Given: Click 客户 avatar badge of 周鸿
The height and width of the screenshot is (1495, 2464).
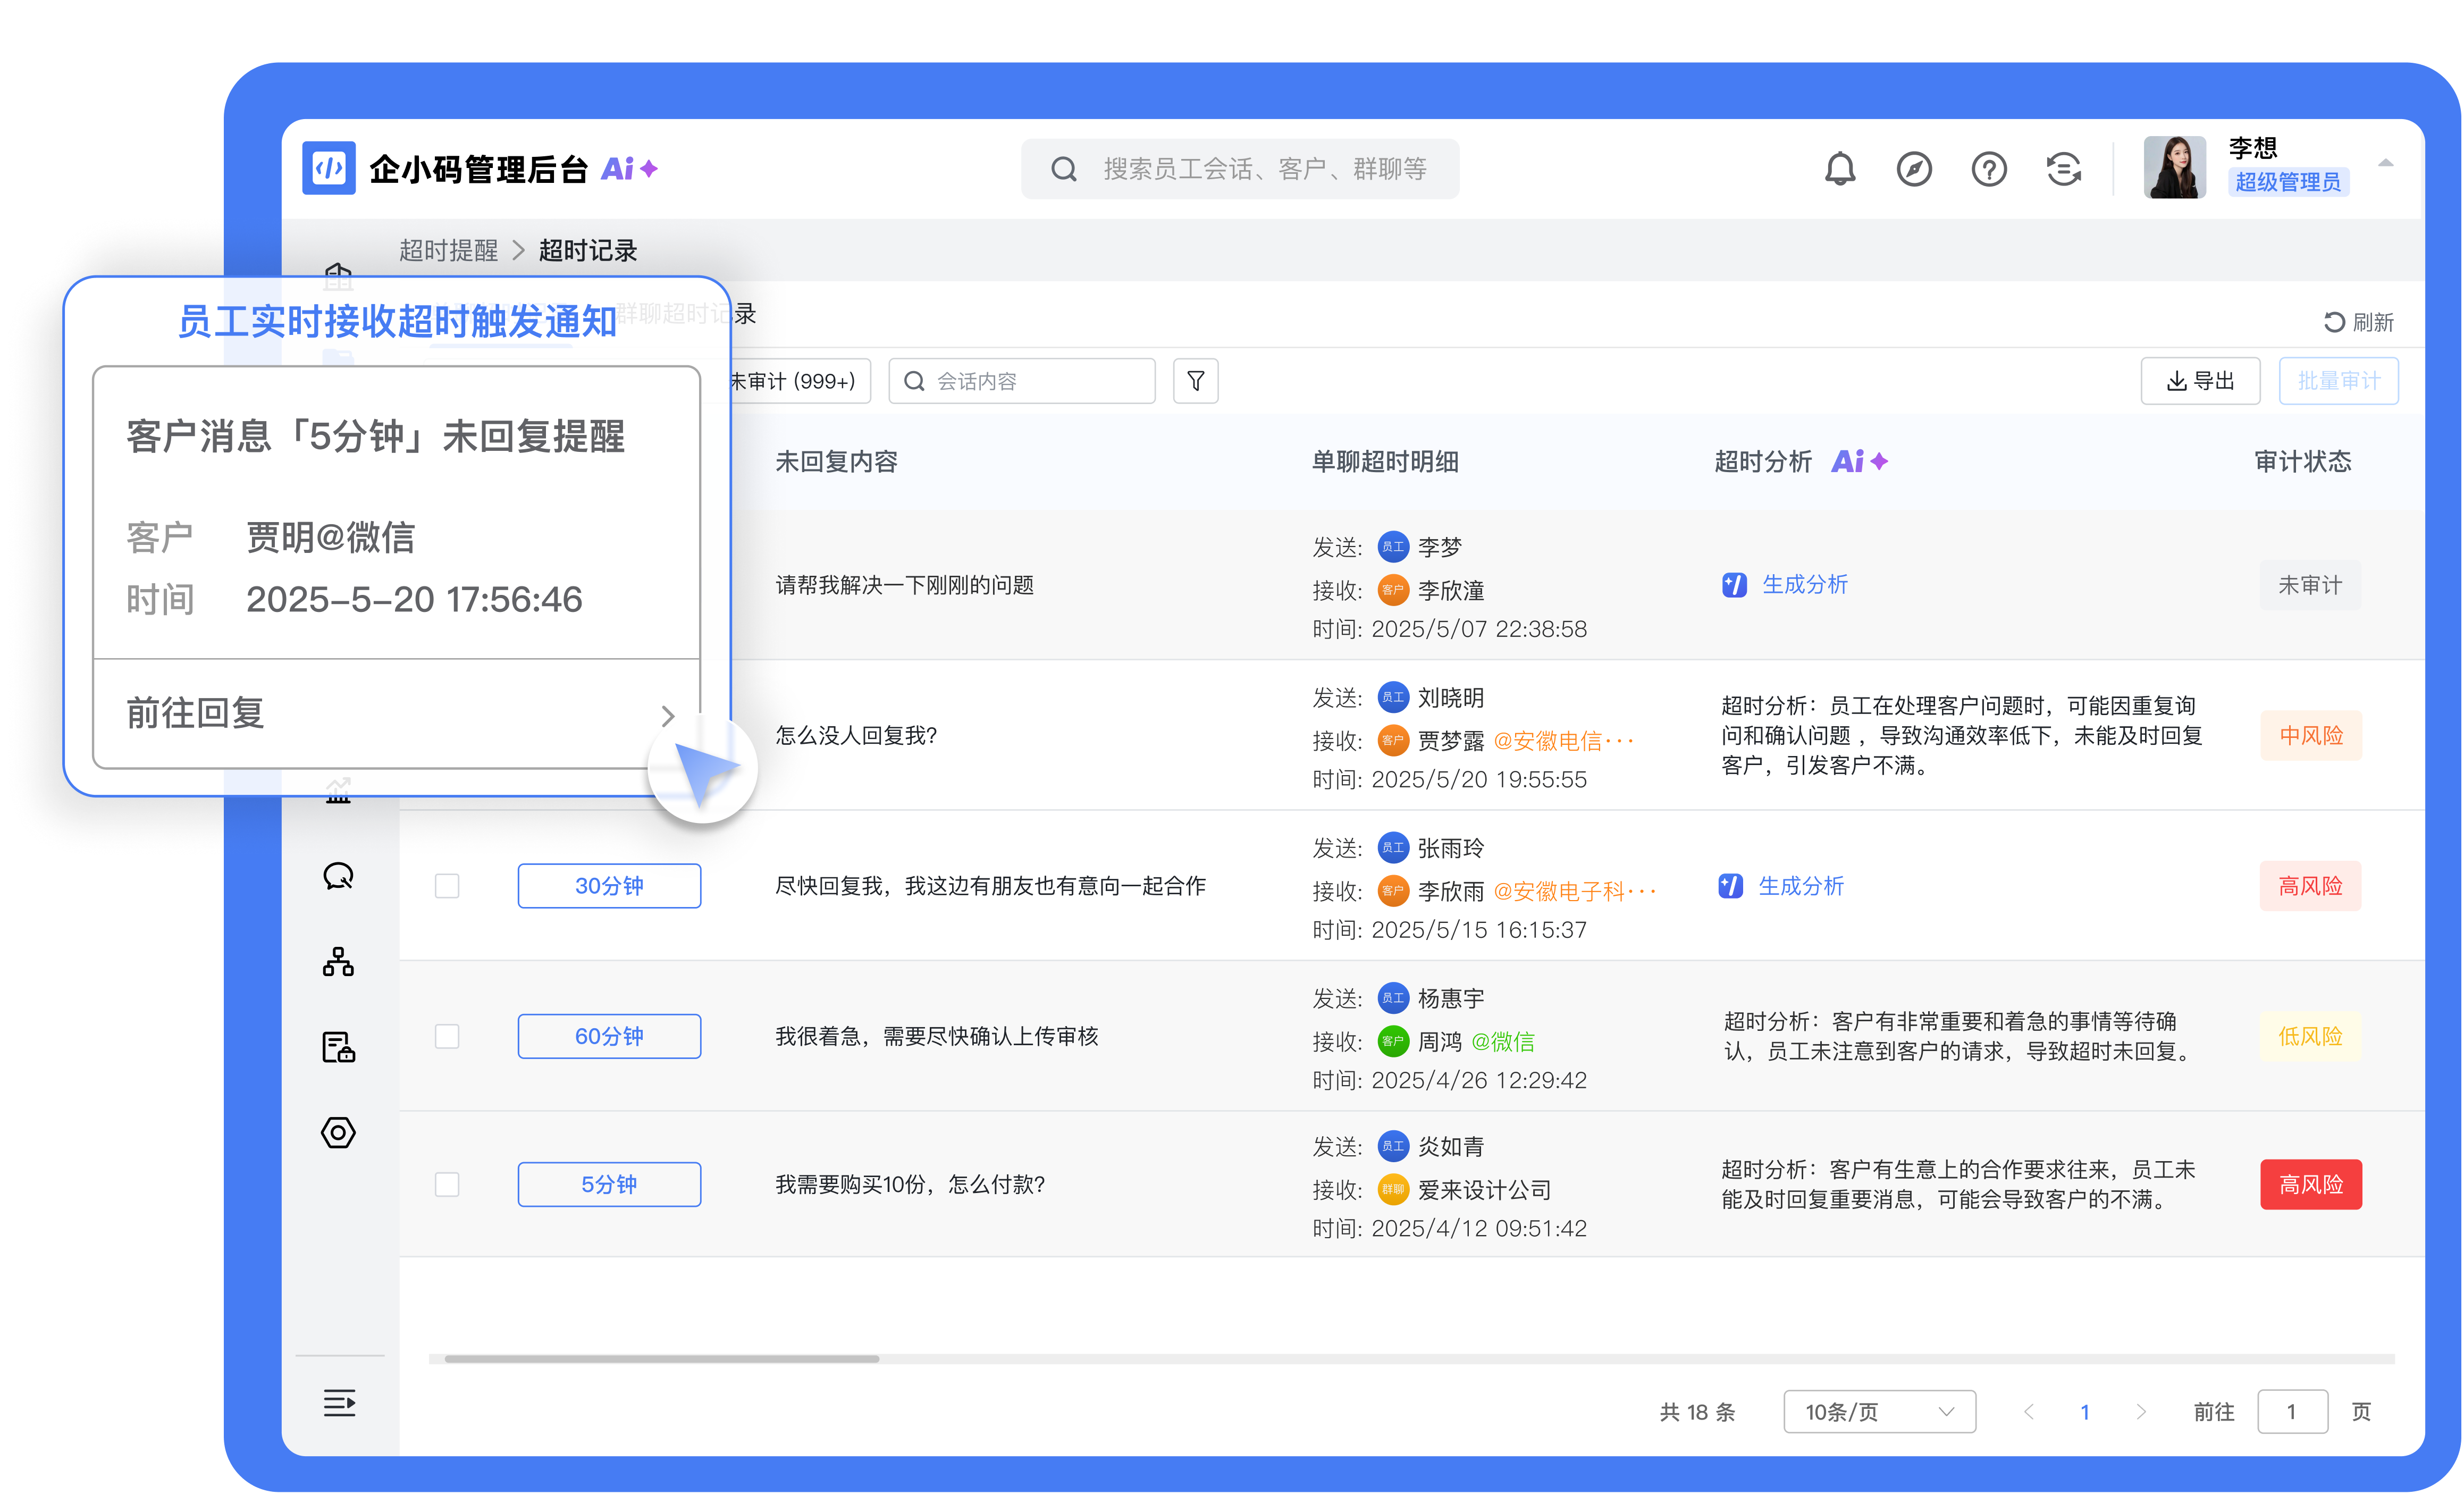Looking at the screenshot, I should [x=1392, y=1041].
